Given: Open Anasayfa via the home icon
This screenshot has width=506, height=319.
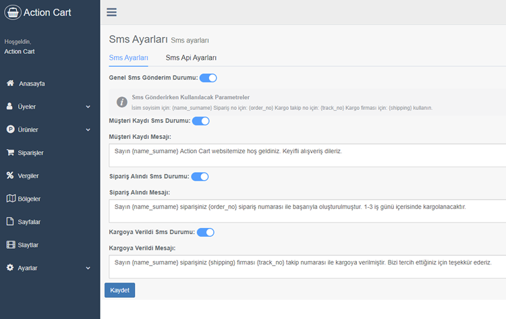Looking at the screenshot, I should pos(10,83).
